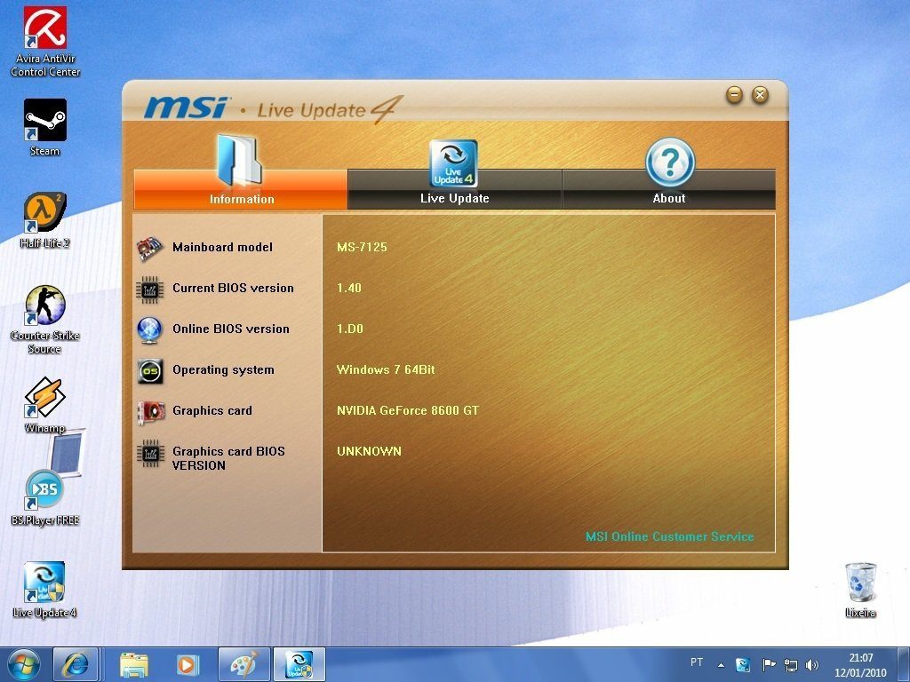Select the Half-Life 2 desktop icon
910x682 pixels.
(x=45, y=220)
